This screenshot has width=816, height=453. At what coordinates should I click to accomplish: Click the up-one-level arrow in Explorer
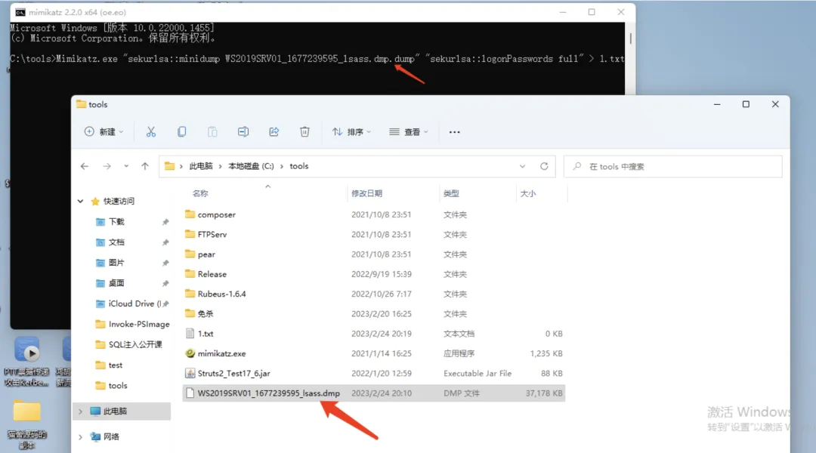pos(144,166)
